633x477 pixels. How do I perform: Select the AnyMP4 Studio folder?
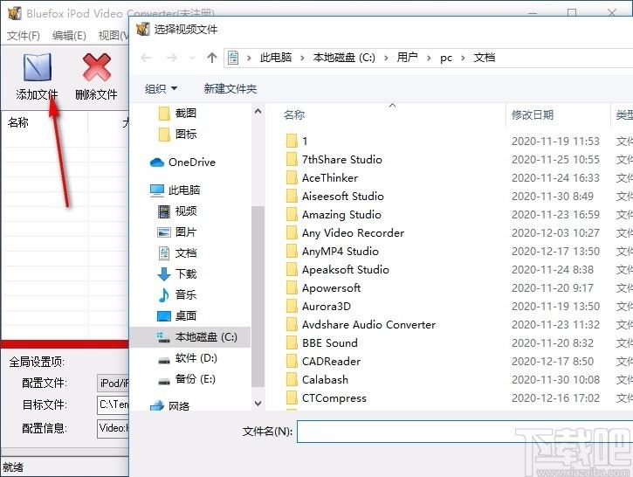pos(333,252)
